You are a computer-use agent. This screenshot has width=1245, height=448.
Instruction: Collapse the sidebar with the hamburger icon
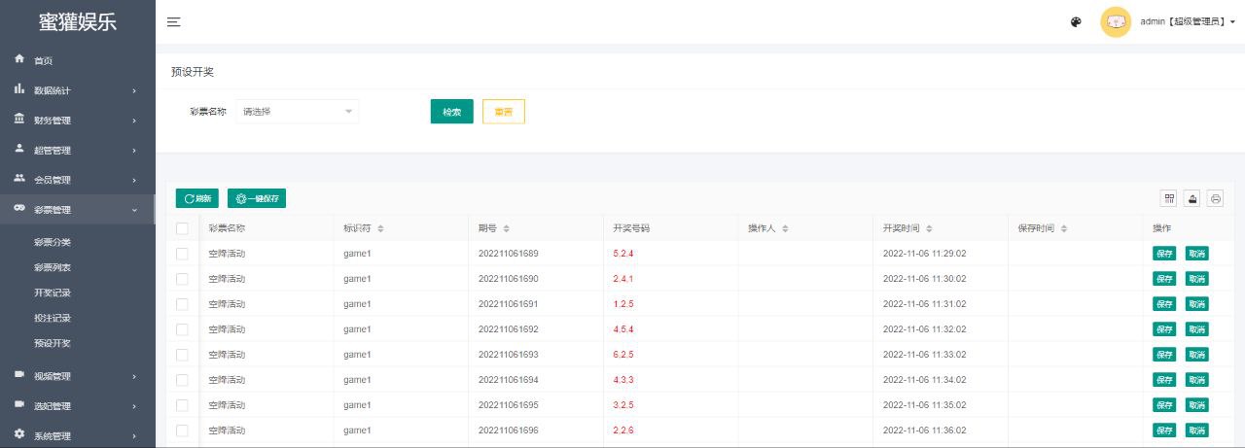point(173,22)
